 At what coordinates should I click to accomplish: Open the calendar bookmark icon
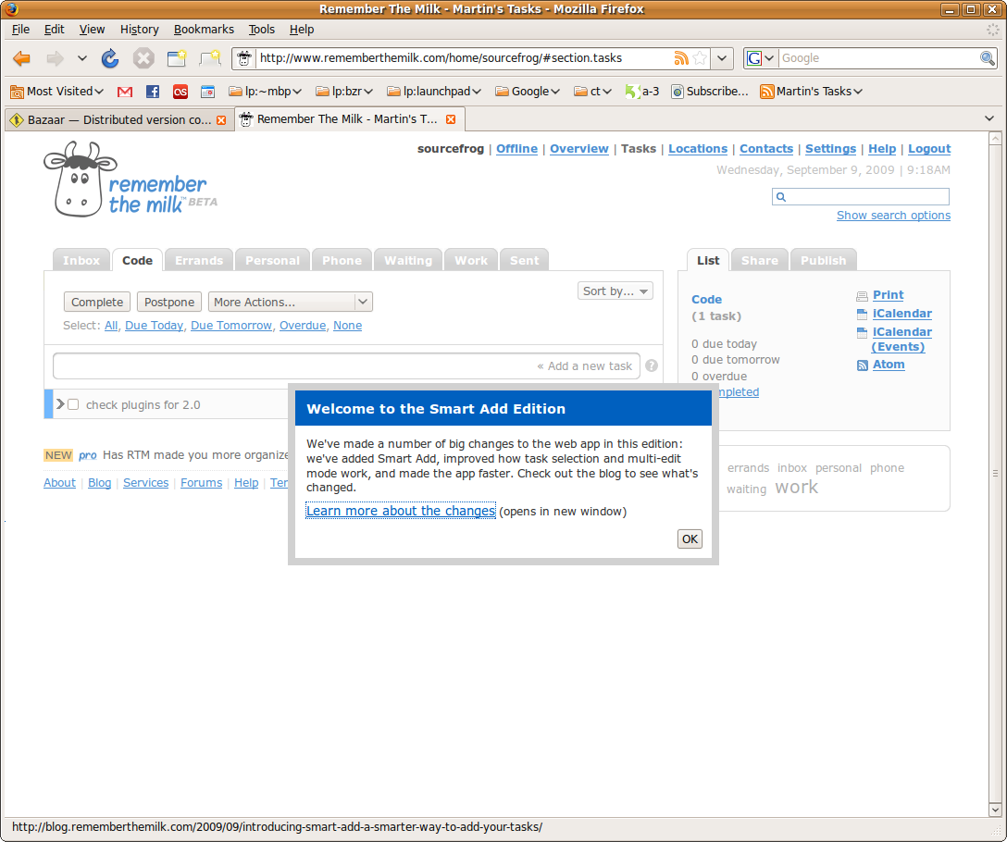207,92
